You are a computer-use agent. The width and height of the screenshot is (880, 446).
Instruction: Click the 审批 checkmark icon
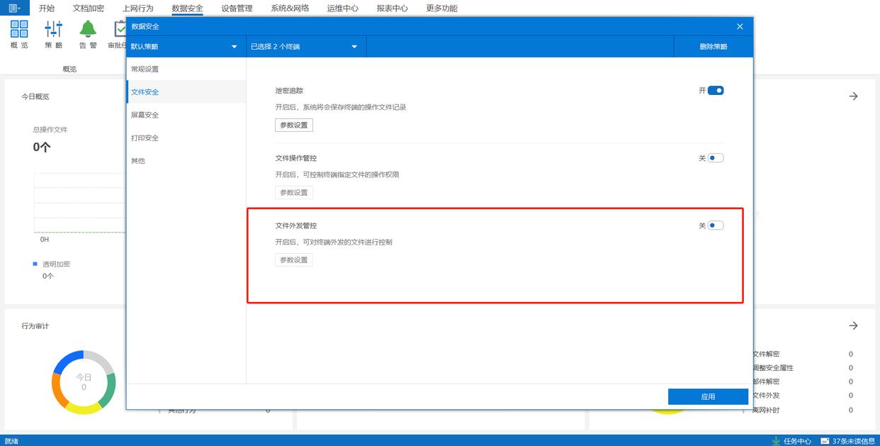click(120, 29)
